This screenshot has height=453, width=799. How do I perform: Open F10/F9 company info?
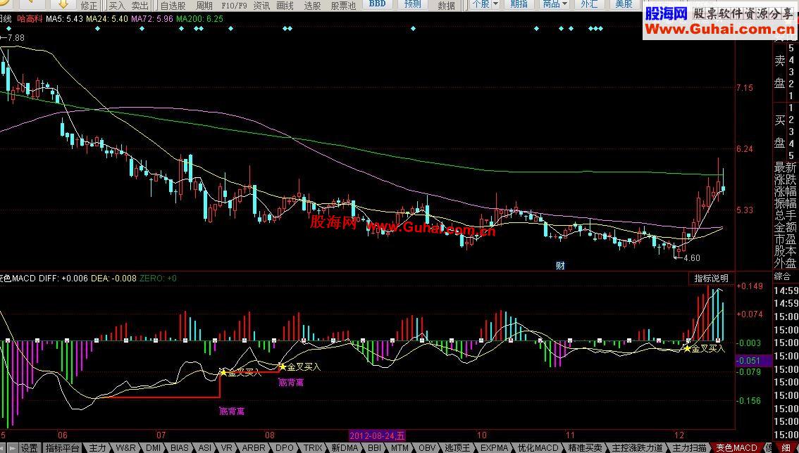234,6
